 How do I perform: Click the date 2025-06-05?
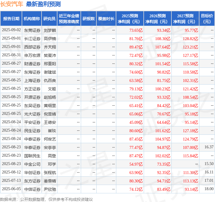[x=11, y=189]
